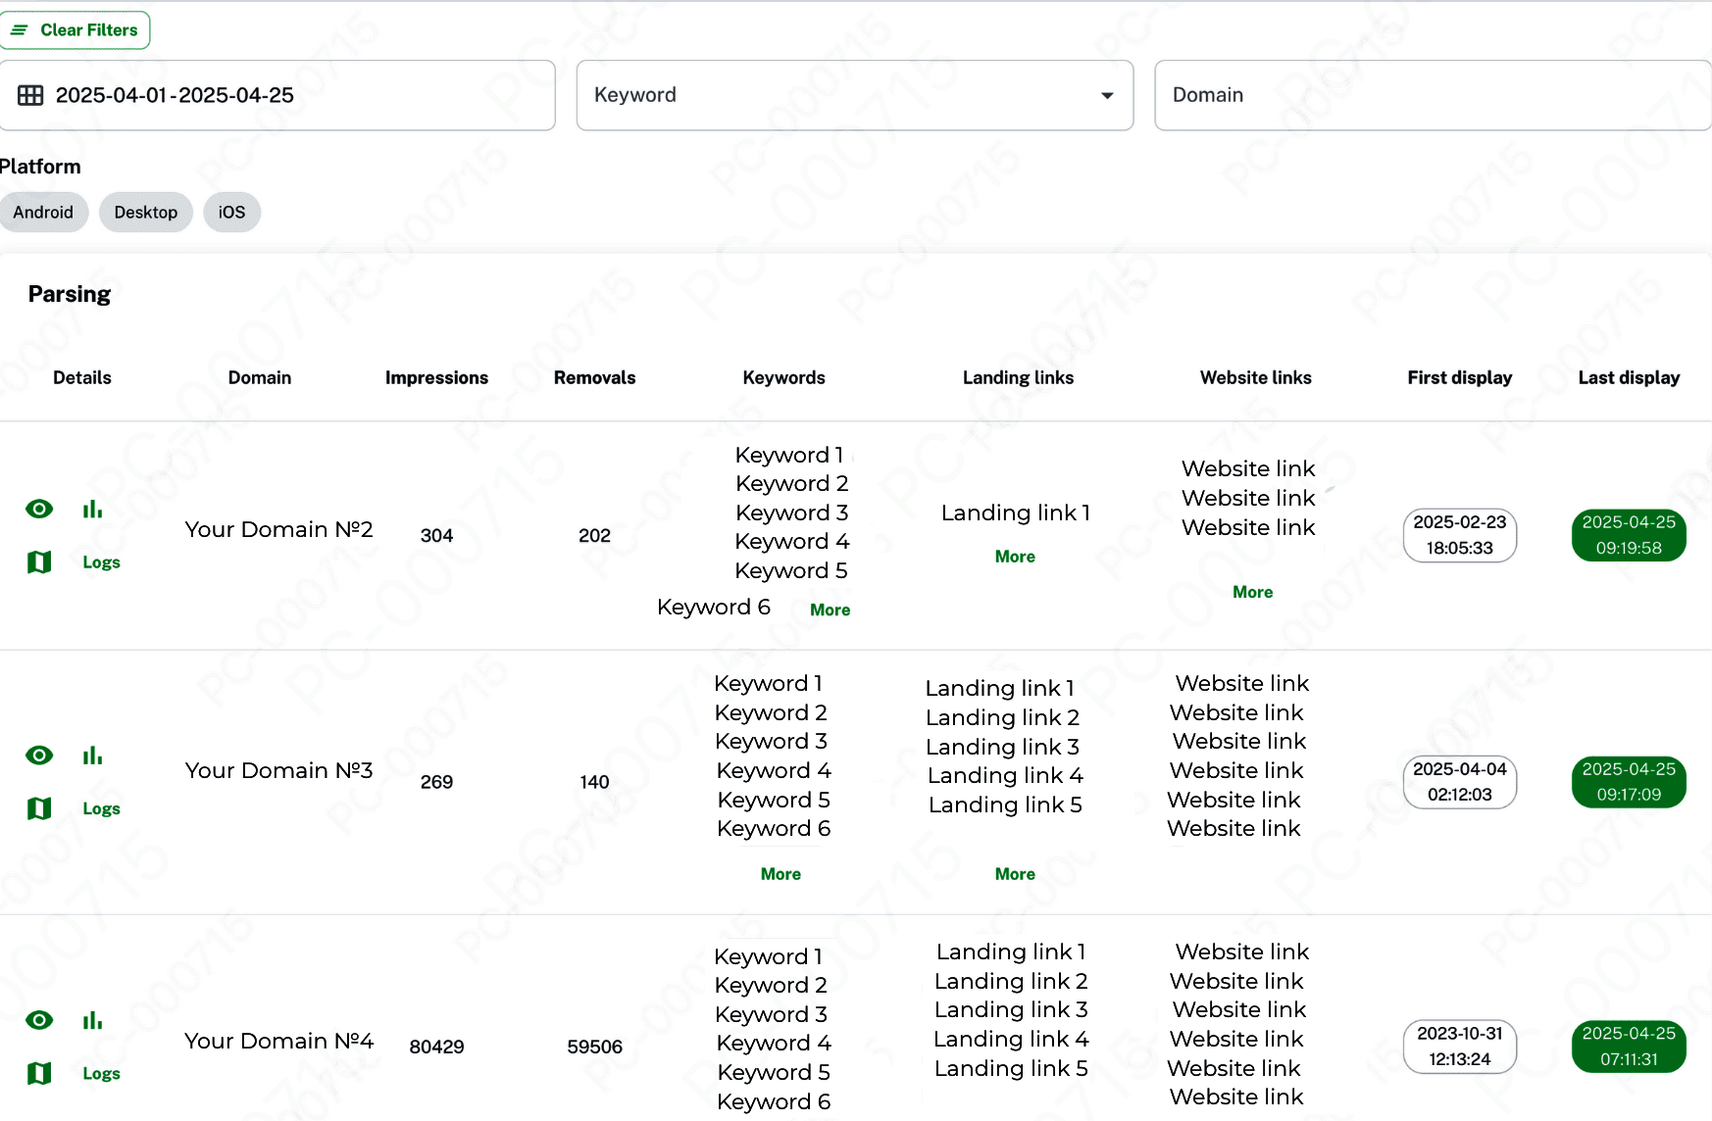The height and width of the screenshot is (1121, 1712).
Task: Open the Keyword dropdown
Action: coord(854,95)
